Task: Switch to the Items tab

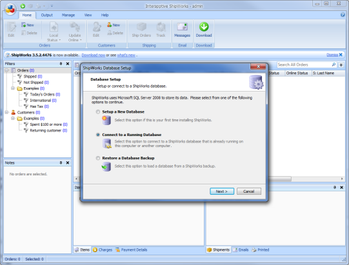Action: point(82,250)
